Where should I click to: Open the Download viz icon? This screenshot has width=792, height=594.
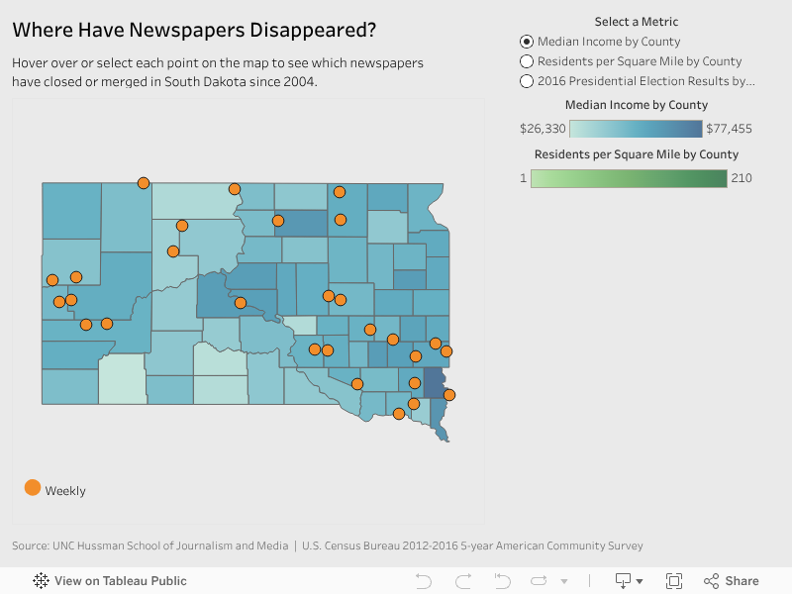622,581
